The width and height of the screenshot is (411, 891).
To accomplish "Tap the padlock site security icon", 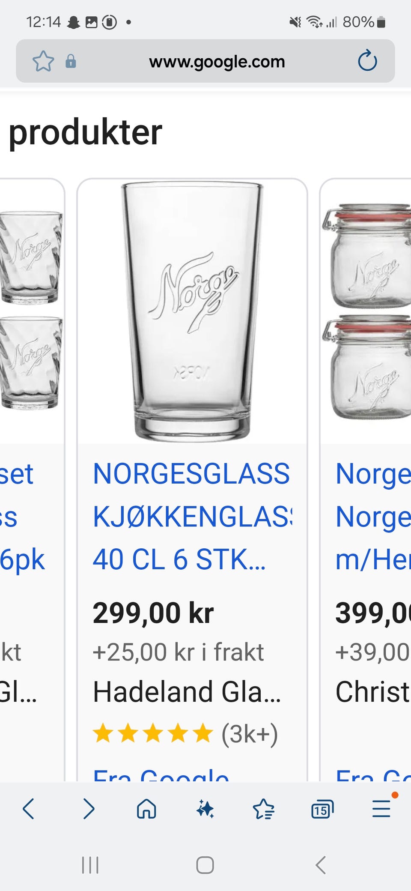I will (71, 61).
